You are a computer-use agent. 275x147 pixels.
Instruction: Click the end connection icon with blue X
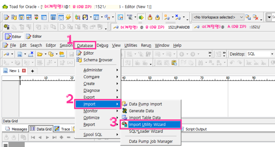(31, 54)
